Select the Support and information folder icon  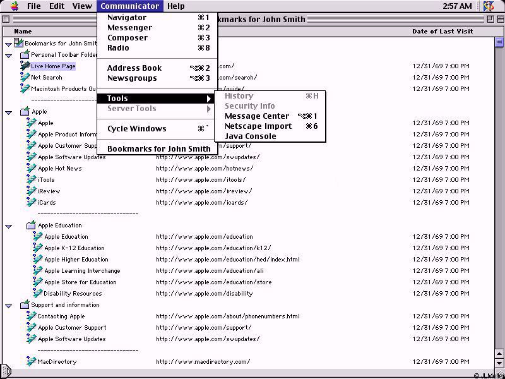(25, 305)
